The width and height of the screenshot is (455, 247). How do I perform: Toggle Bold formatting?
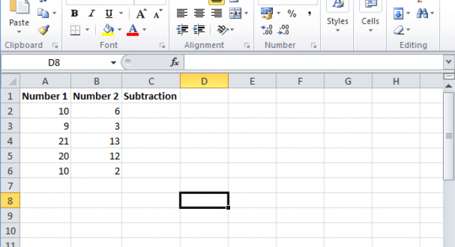point(74,13)
